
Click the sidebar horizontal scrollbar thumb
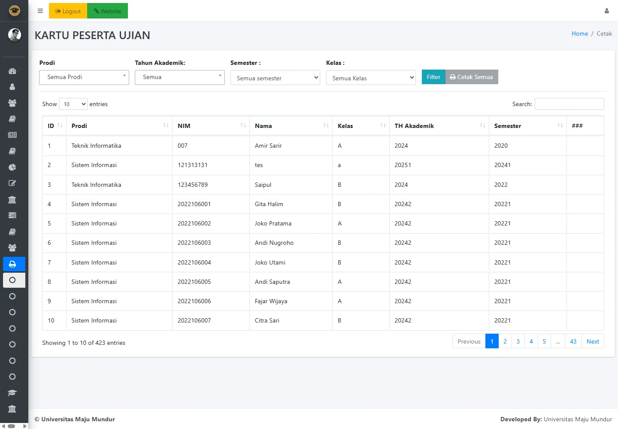pyautogui.click(x=12, y=426)
